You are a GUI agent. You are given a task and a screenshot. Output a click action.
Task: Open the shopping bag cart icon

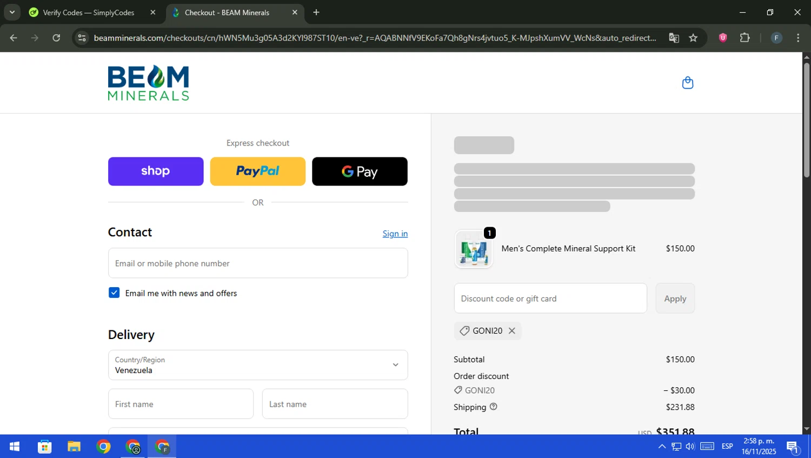[687, 83]
